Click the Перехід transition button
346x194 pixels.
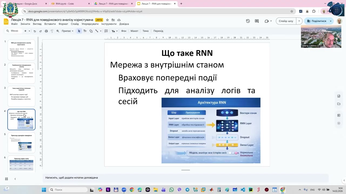point(158,31)
